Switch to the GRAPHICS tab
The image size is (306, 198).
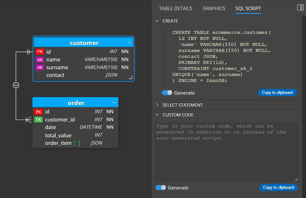214,8
